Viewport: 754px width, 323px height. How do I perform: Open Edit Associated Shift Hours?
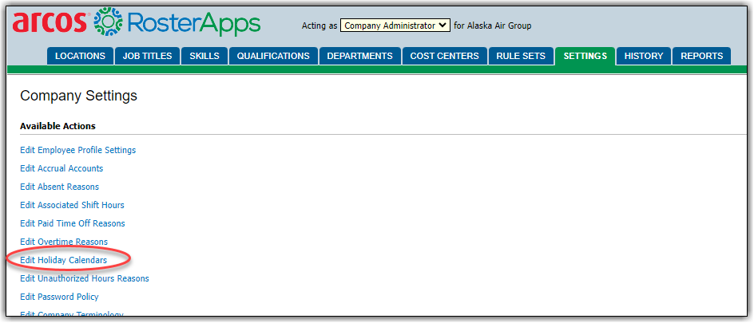coord(72,205)
